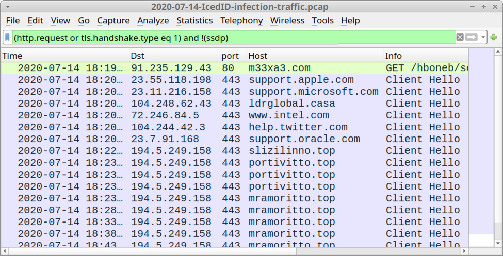The height and width of the screenshot is (256, 503).
Task: Sort packets by Host column header
Action: tap(315, 56)
